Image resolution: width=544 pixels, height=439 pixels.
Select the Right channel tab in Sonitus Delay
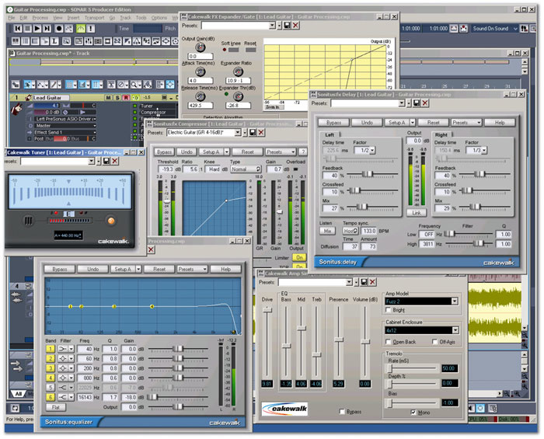[x=441, y=134]
